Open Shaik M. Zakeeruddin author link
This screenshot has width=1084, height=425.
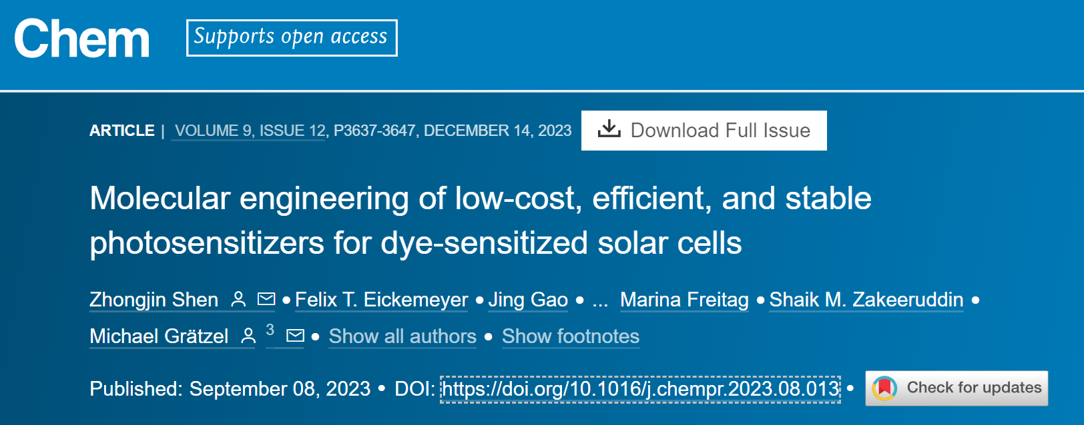(x=866, y=300)
